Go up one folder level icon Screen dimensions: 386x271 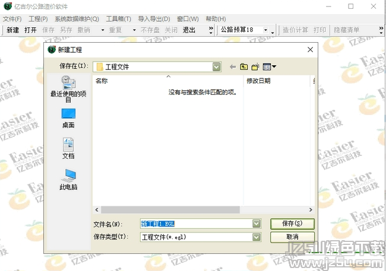click(243, 66)
